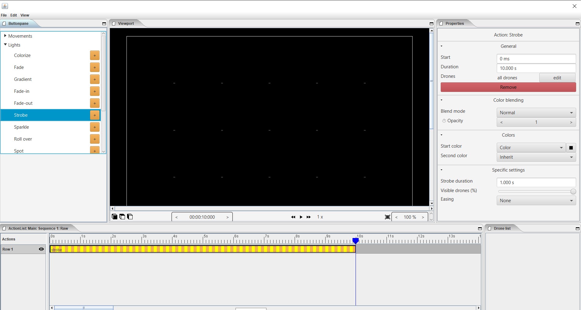
Task: Fast-forward playback in the viewport
Action: coord(309,217)
